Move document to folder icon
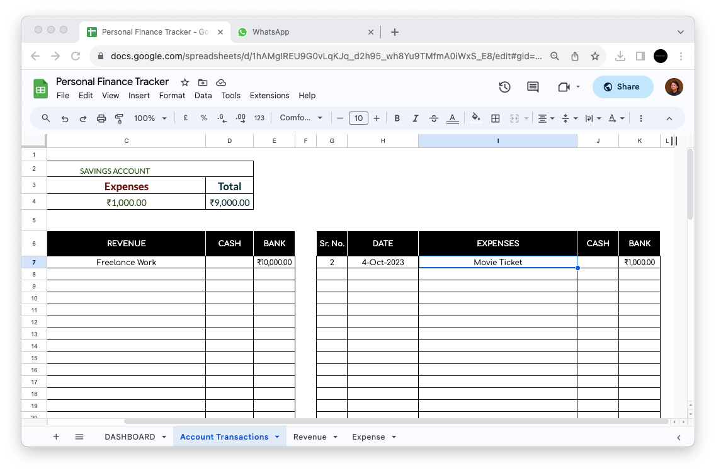716x473 pixels. pos(203,83)
